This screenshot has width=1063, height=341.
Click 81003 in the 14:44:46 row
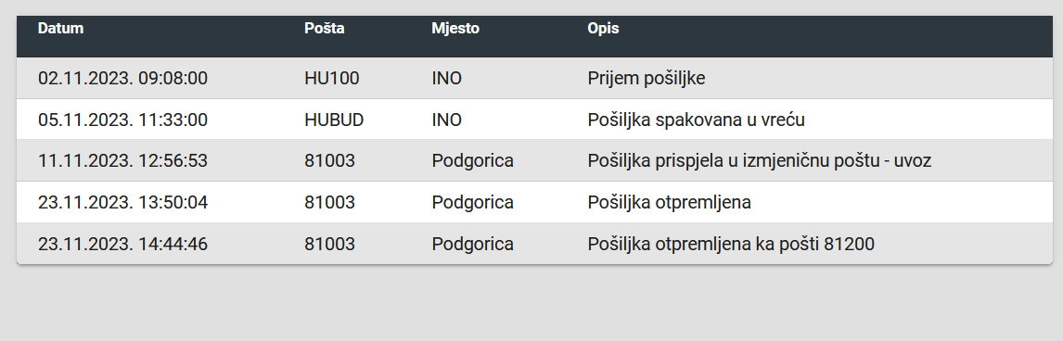(329, 244)
